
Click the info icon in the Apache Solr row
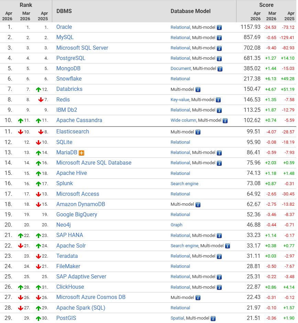(x=227, y=246)
